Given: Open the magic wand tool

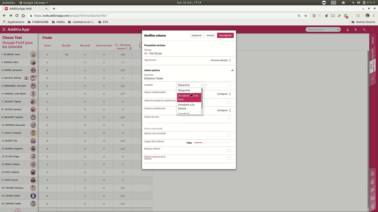Looking at the screenshot, I should point(364,29).
